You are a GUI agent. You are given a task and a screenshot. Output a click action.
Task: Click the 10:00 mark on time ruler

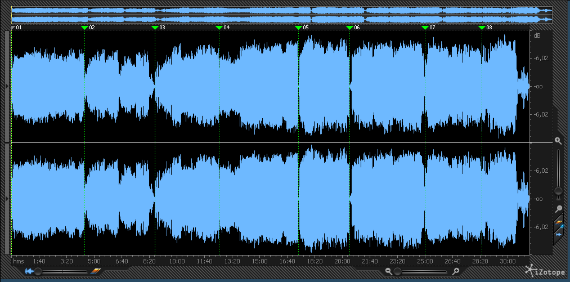pos(177,261)
